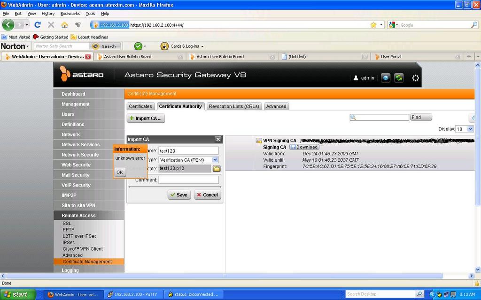Select Network Security in the sidebar
Screen dimensions: 481x300
click(x=80, y=155)
